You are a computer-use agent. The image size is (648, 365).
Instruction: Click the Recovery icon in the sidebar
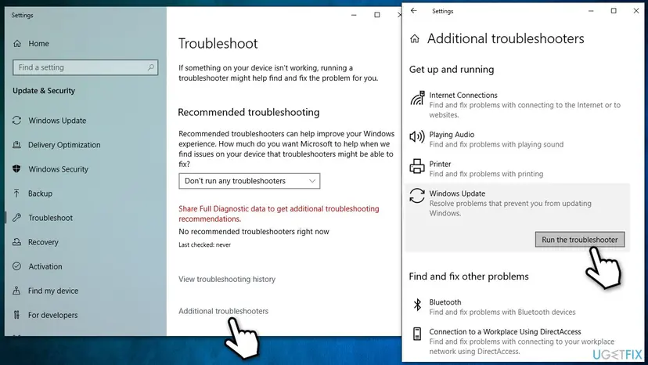(x=17, y=242)
